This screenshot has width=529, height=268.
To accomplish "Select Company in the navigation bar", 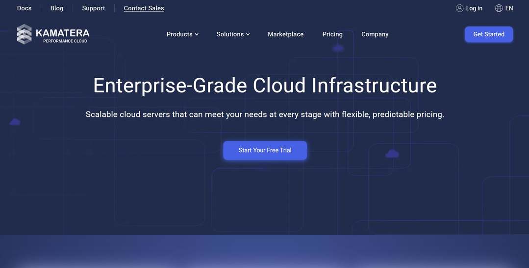I will pyautogui.click(x=375, y=34).
